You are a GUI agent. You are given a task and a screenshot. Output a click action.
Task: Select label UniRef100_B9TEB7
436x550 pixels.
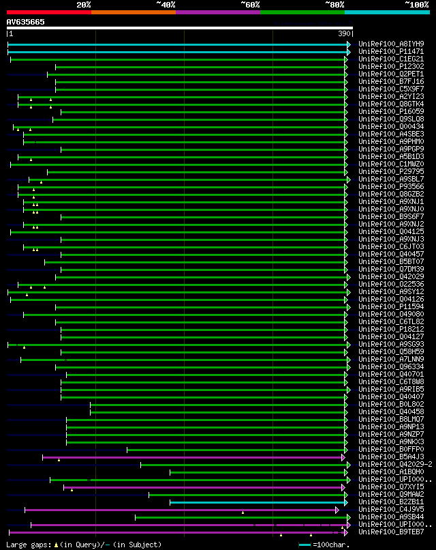tap(391, 532)
